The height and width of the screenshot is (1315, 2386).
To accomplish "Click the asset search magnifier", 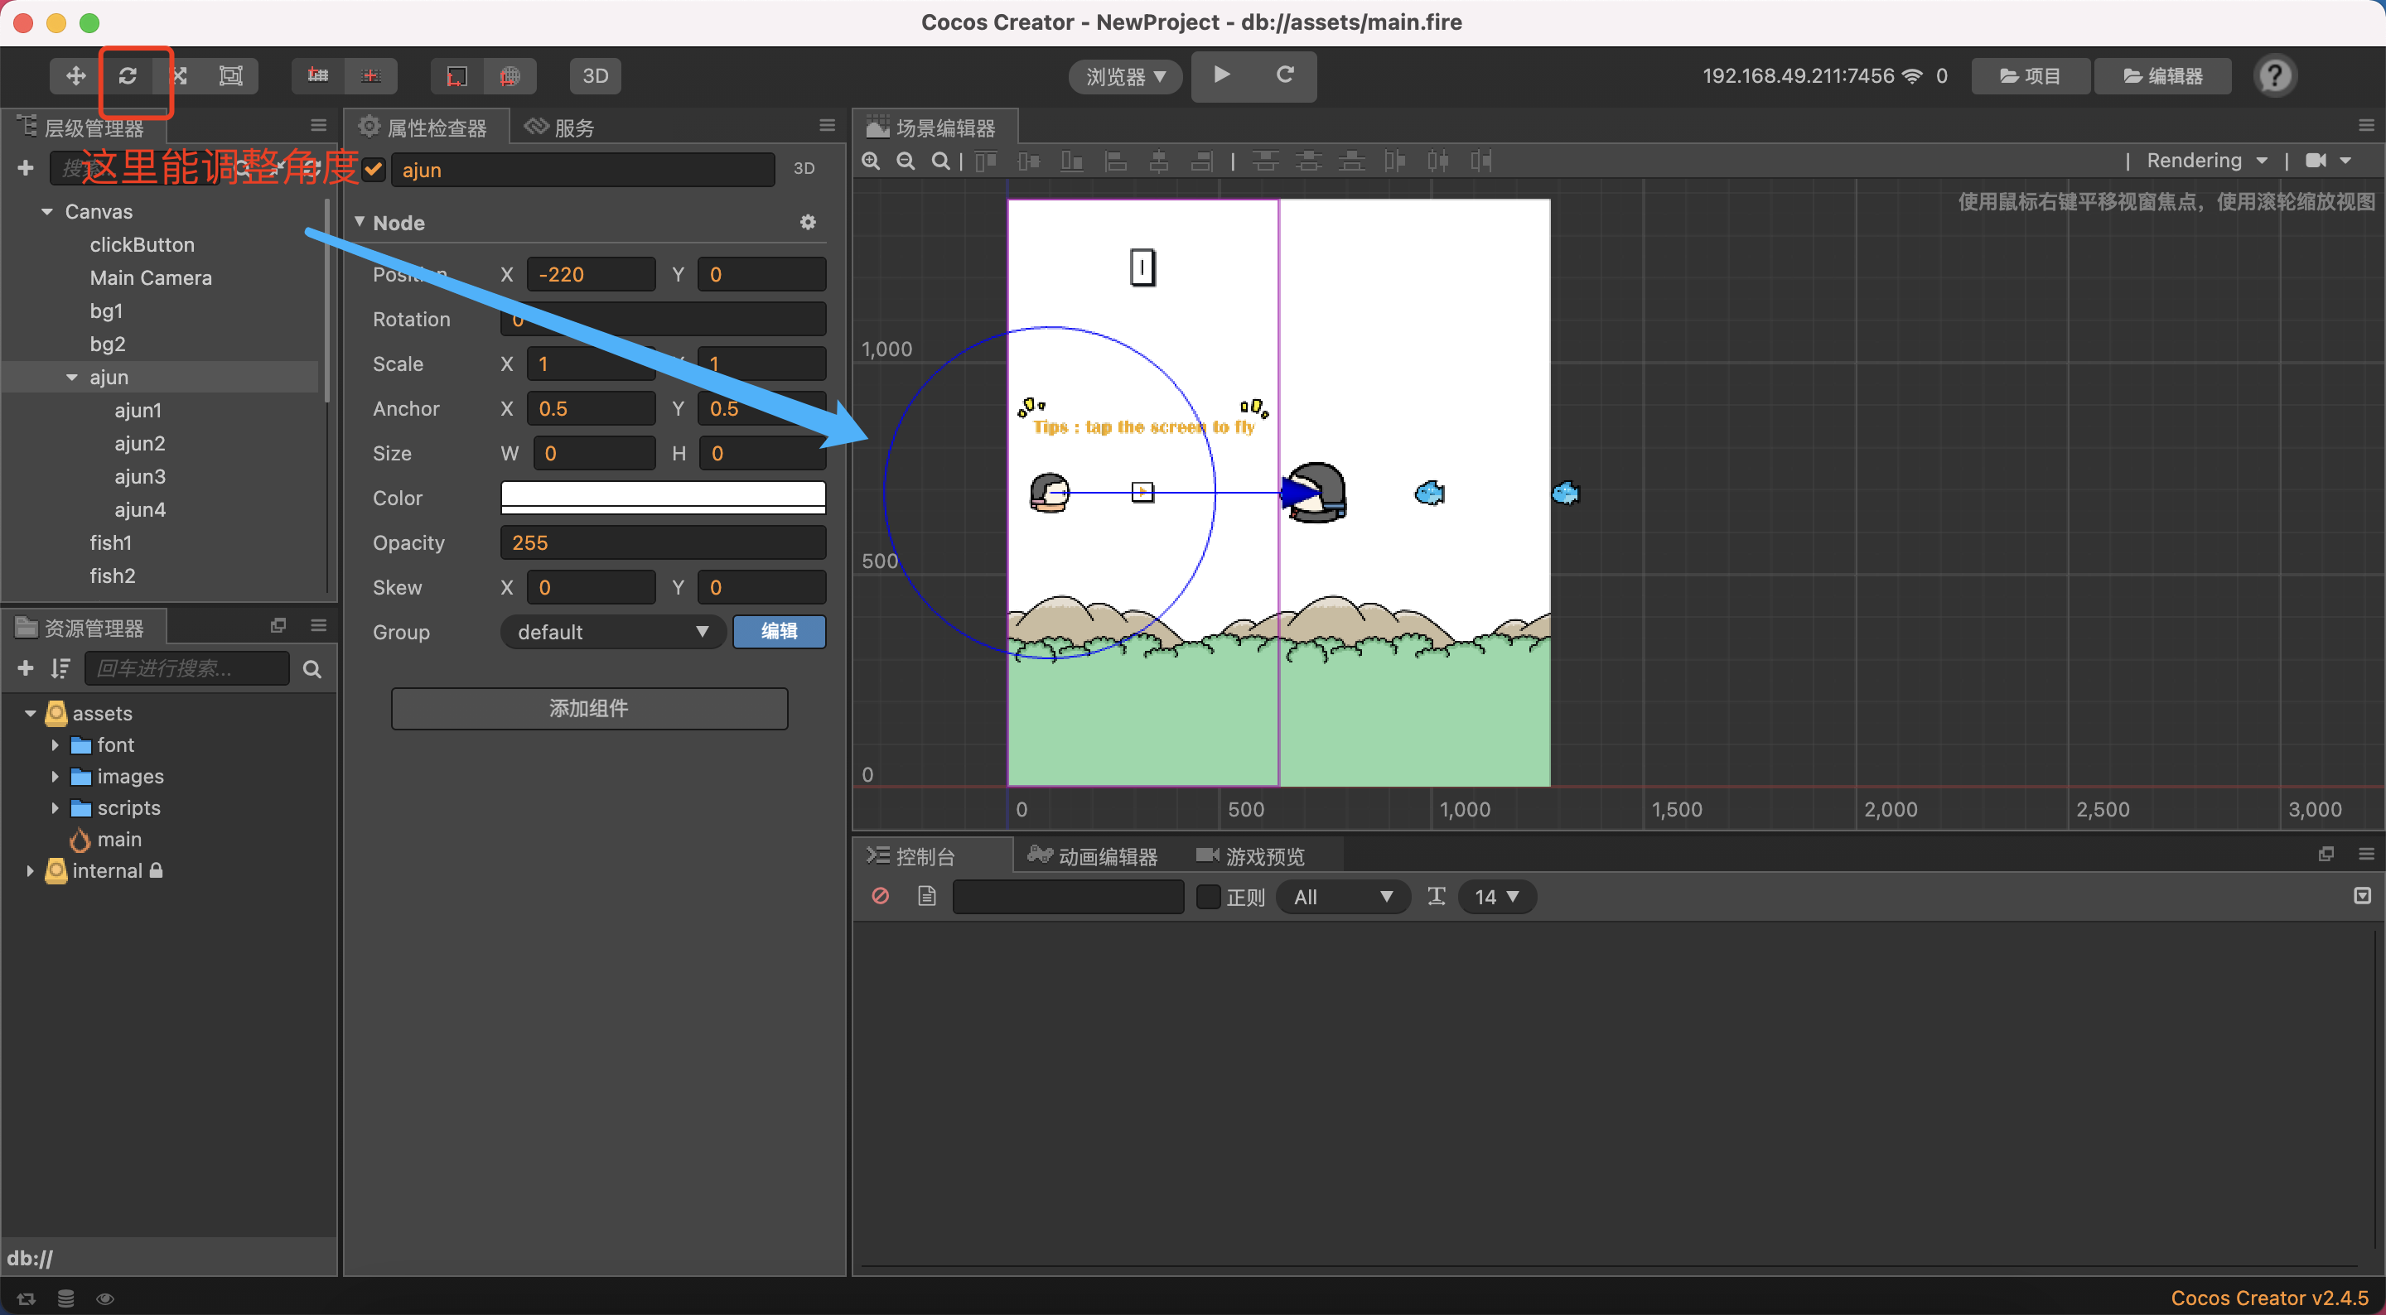I will click(312, 668).
